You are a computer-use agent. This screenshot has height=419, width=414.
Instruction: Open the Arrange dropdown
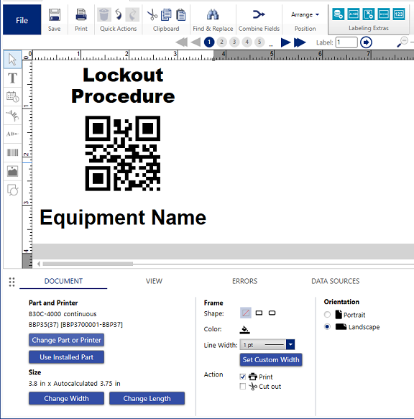[x=305, y=14]
